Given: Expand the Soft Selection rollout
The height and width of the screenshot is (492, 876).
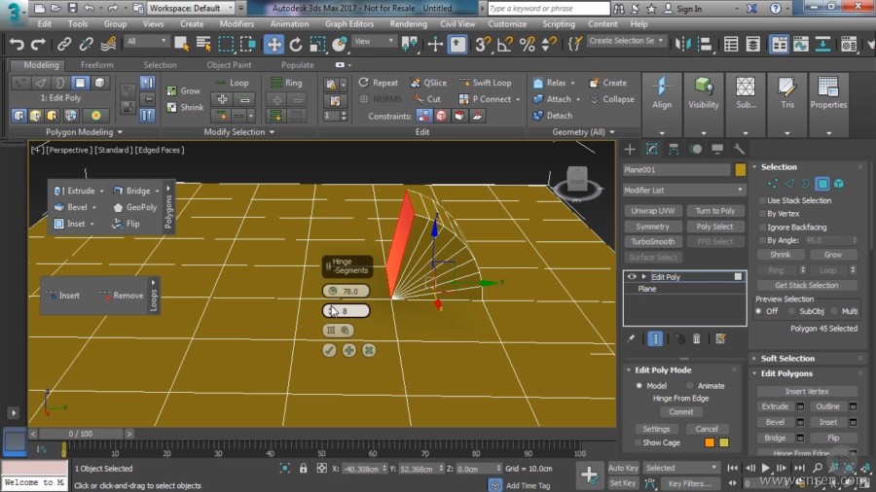Looking at the screenshot, I should coord(787,359).
